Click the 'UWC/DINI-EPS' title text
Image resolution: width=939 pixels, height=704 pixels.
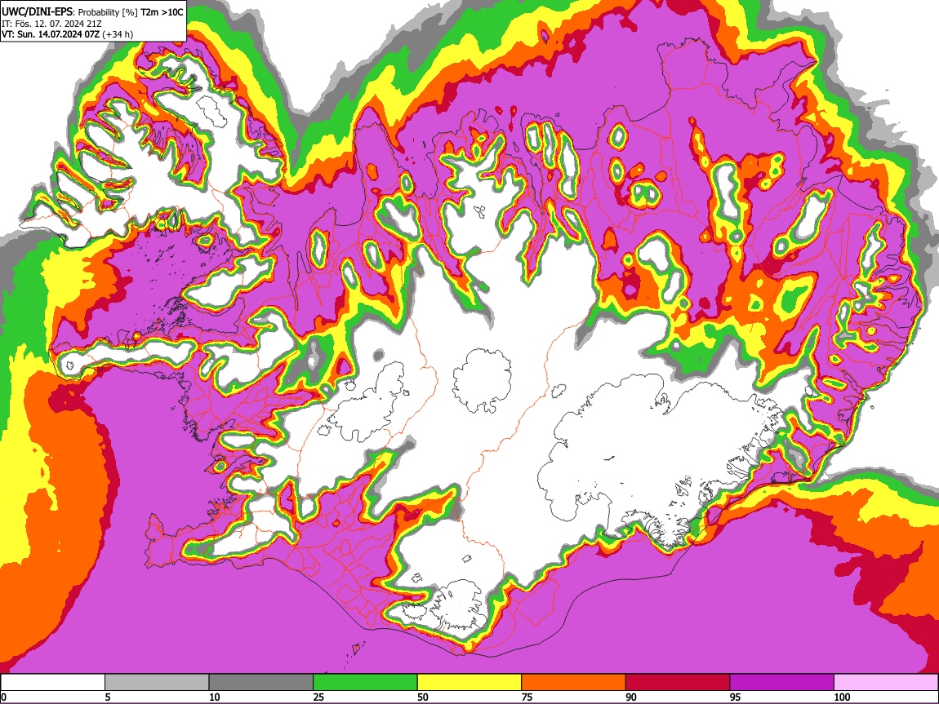pyautogui.click(x=37, y=11)
